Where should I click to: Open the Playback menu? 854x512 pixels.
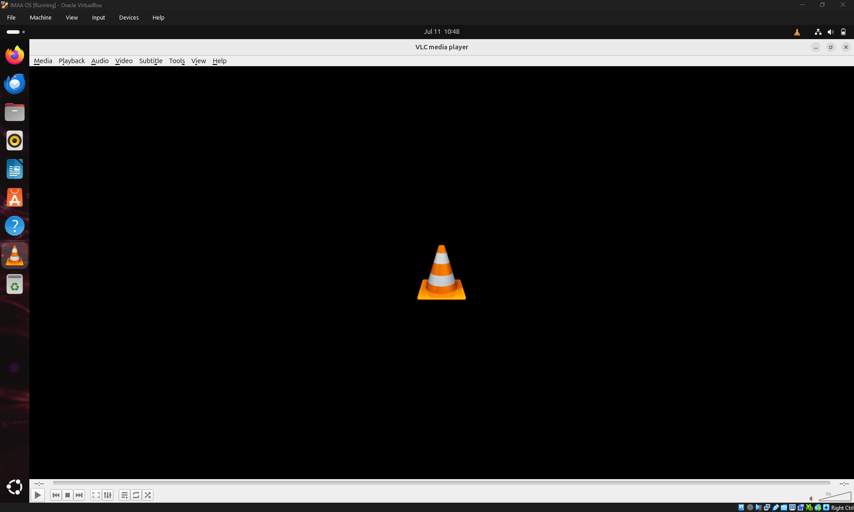tap(72, 61)
